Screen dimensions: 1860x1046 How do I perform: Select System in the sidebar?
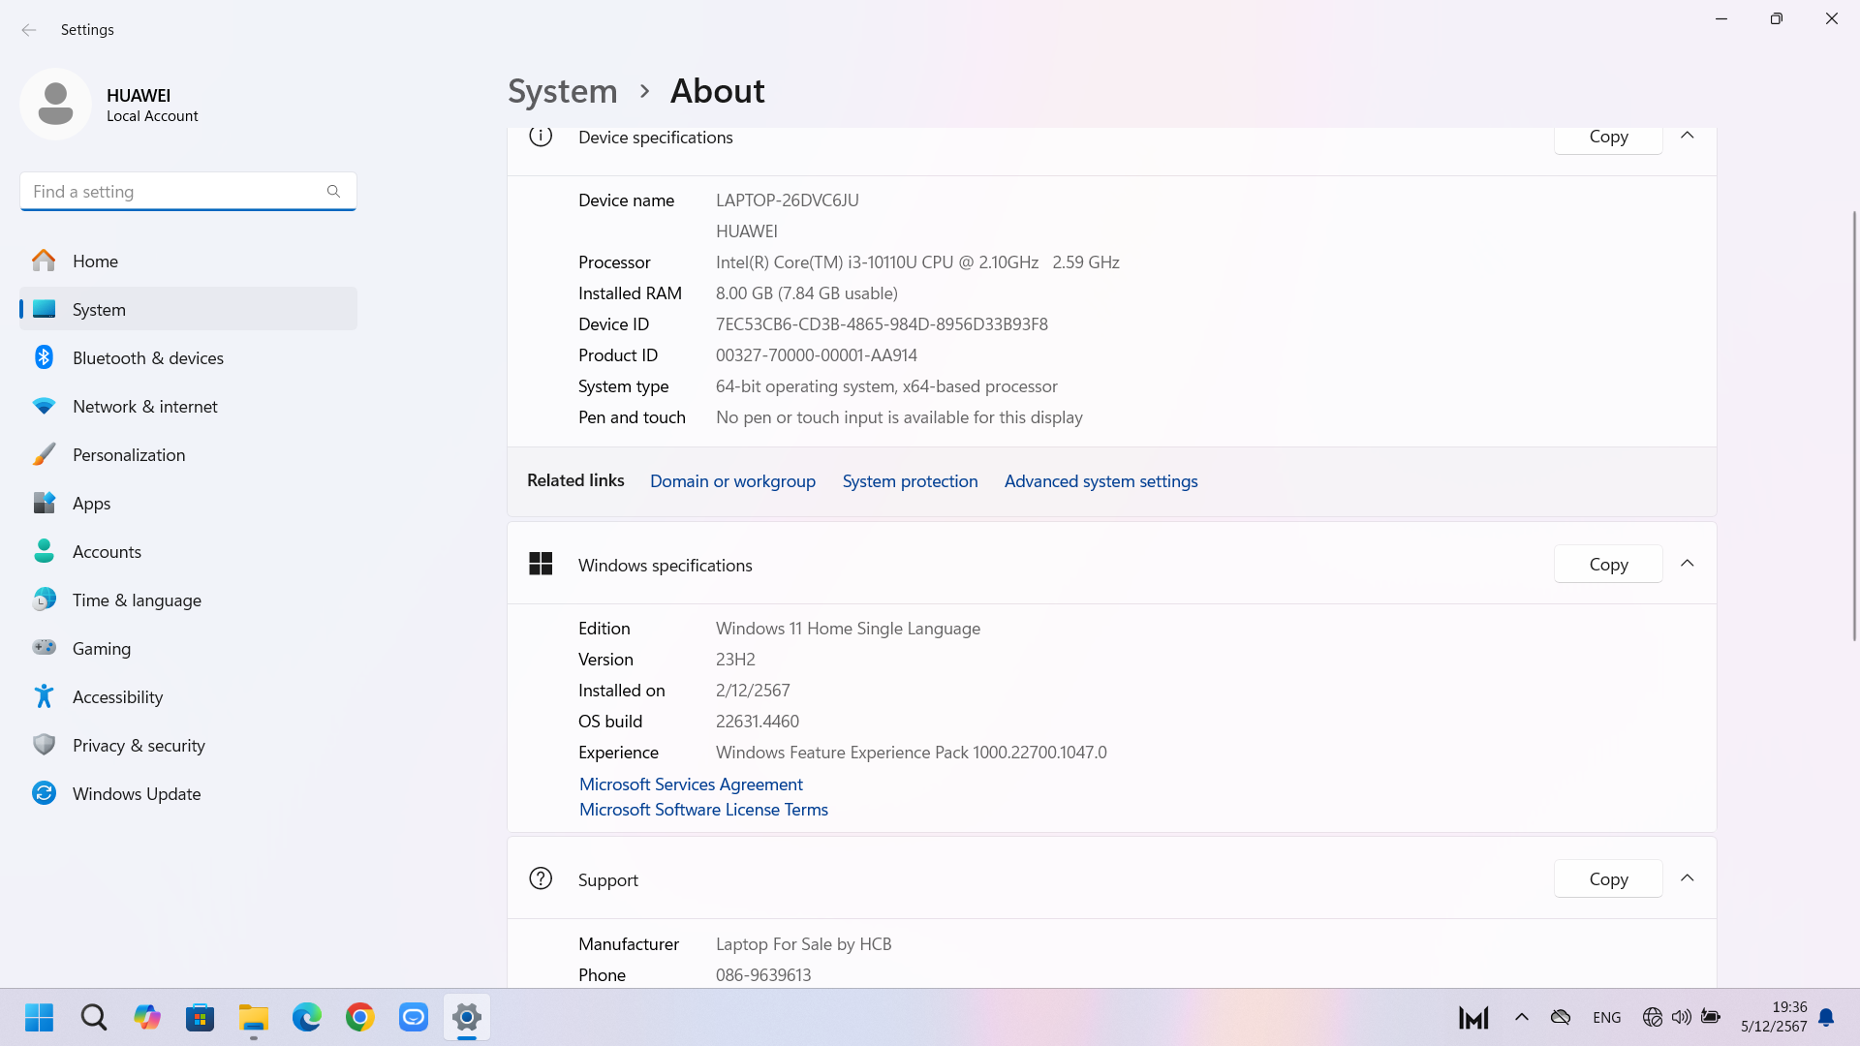pyautogui.click(x=188, y=309)
